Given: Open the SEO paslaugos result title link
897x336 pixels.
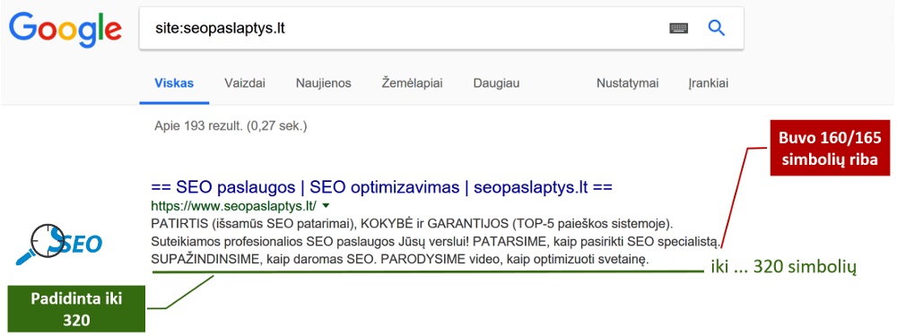Looking at the screenshot, I should coord(381,187).
